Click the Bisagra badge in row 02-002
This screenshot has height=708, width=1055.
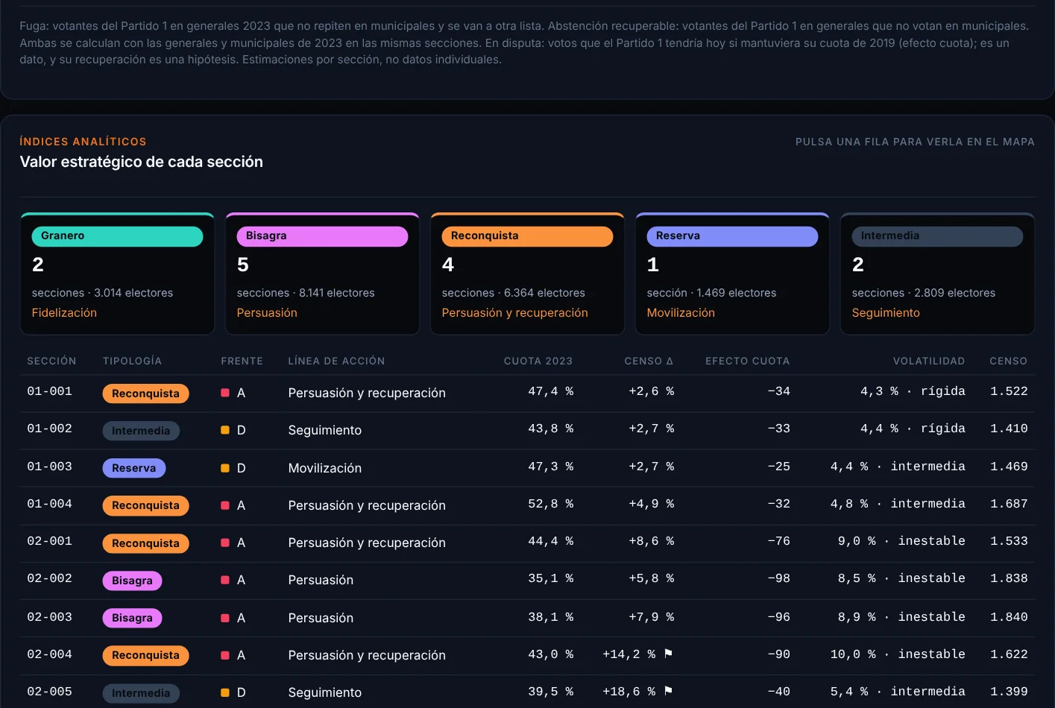point(132,581)
